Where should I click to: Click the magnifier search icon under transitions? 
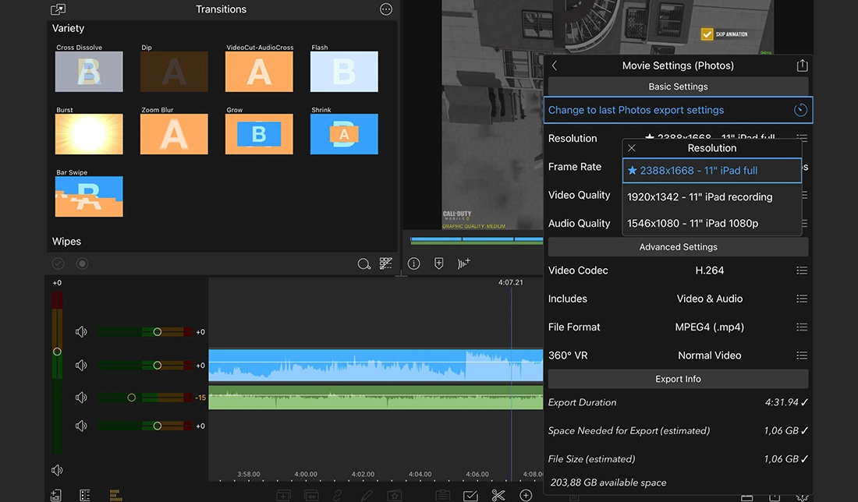(363, 264)
